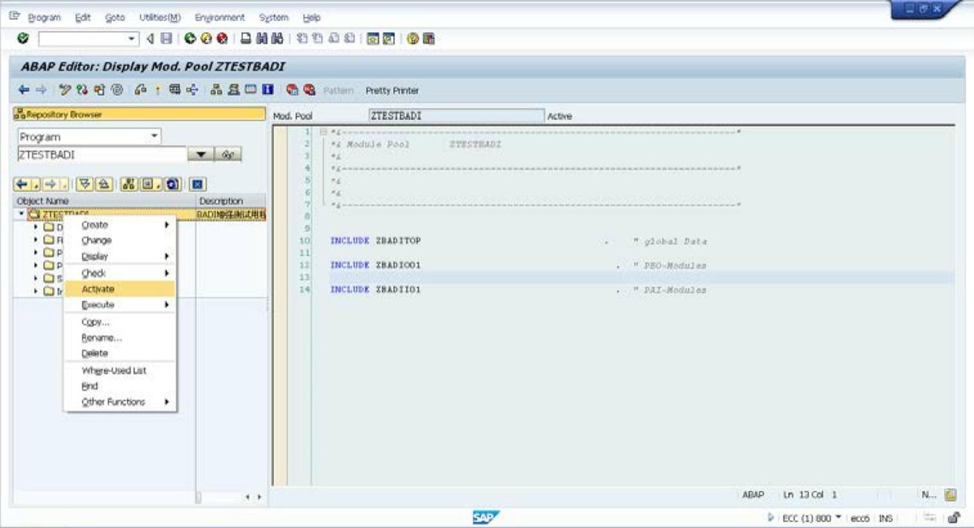Click the Mod. Pool name field ZTESTBADI
974x528 pixels.
456,116
